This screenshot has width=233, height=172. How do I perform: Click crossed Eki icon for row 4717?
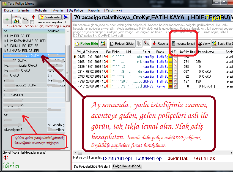point(176,86)
